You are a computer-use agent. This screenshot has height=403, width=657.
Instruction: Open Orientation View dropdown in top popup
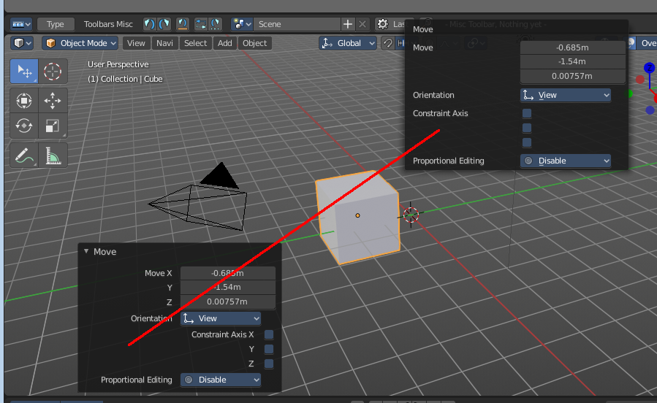566,95
